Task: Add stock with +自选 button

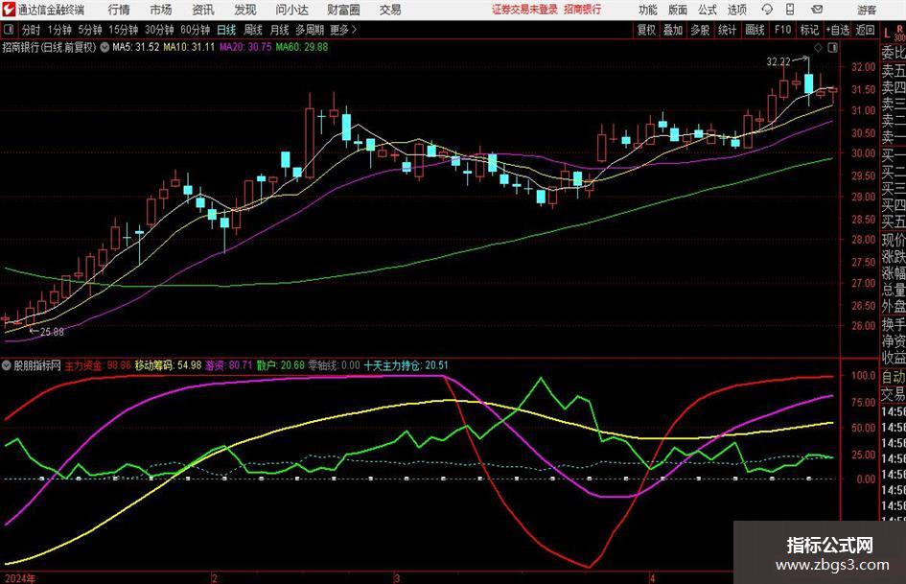Action: point(837,30)
